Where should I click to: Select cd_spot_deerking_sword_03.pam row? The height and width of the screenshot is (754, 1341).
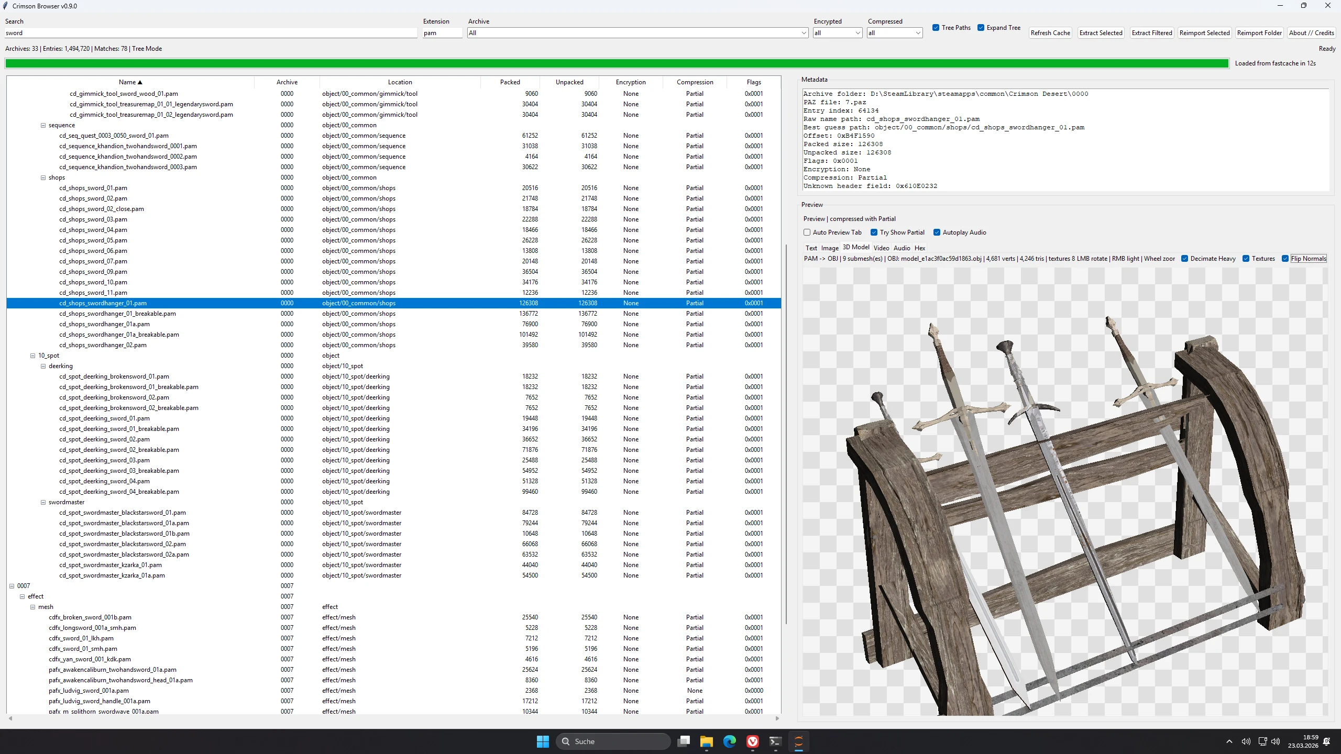tap(393, 460)
